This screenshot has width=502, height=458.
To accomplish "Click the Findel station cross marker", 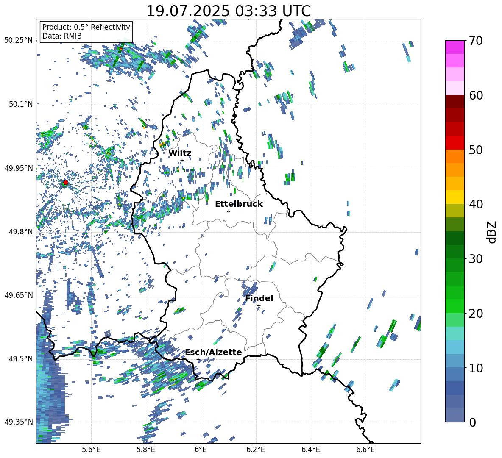I will (259, 306).
